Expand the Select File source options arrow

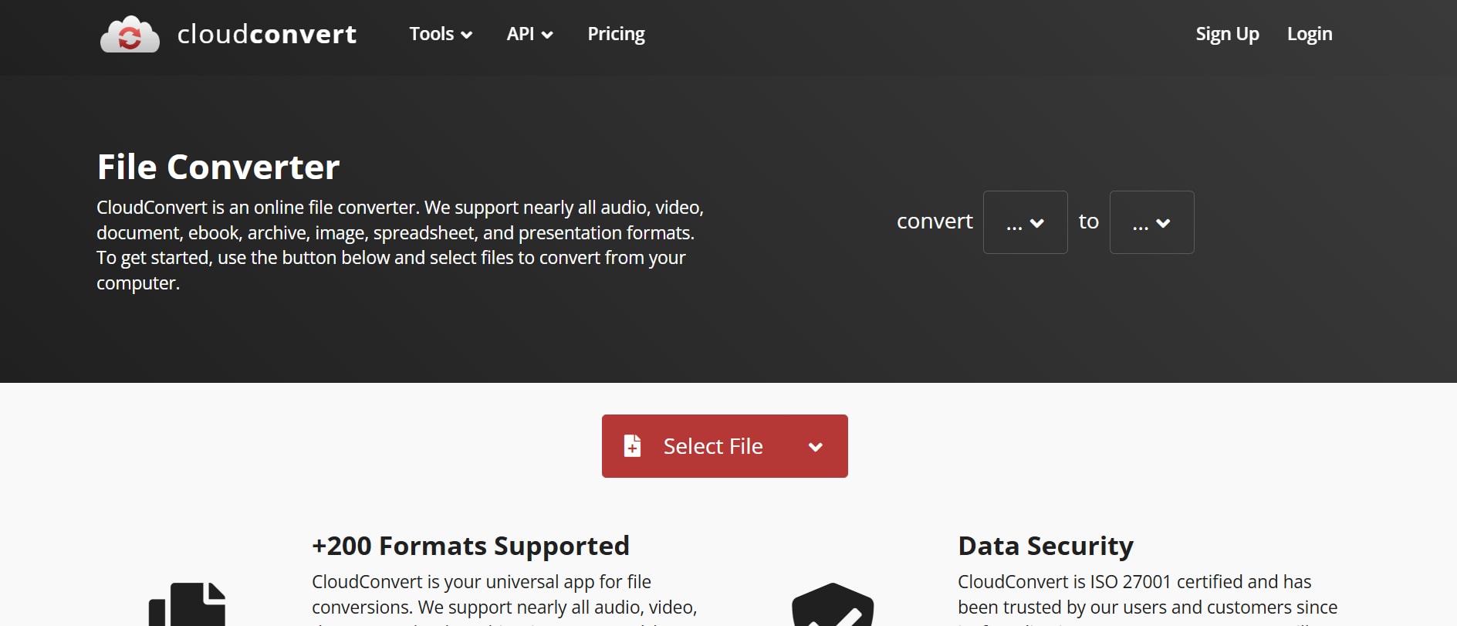815,447
